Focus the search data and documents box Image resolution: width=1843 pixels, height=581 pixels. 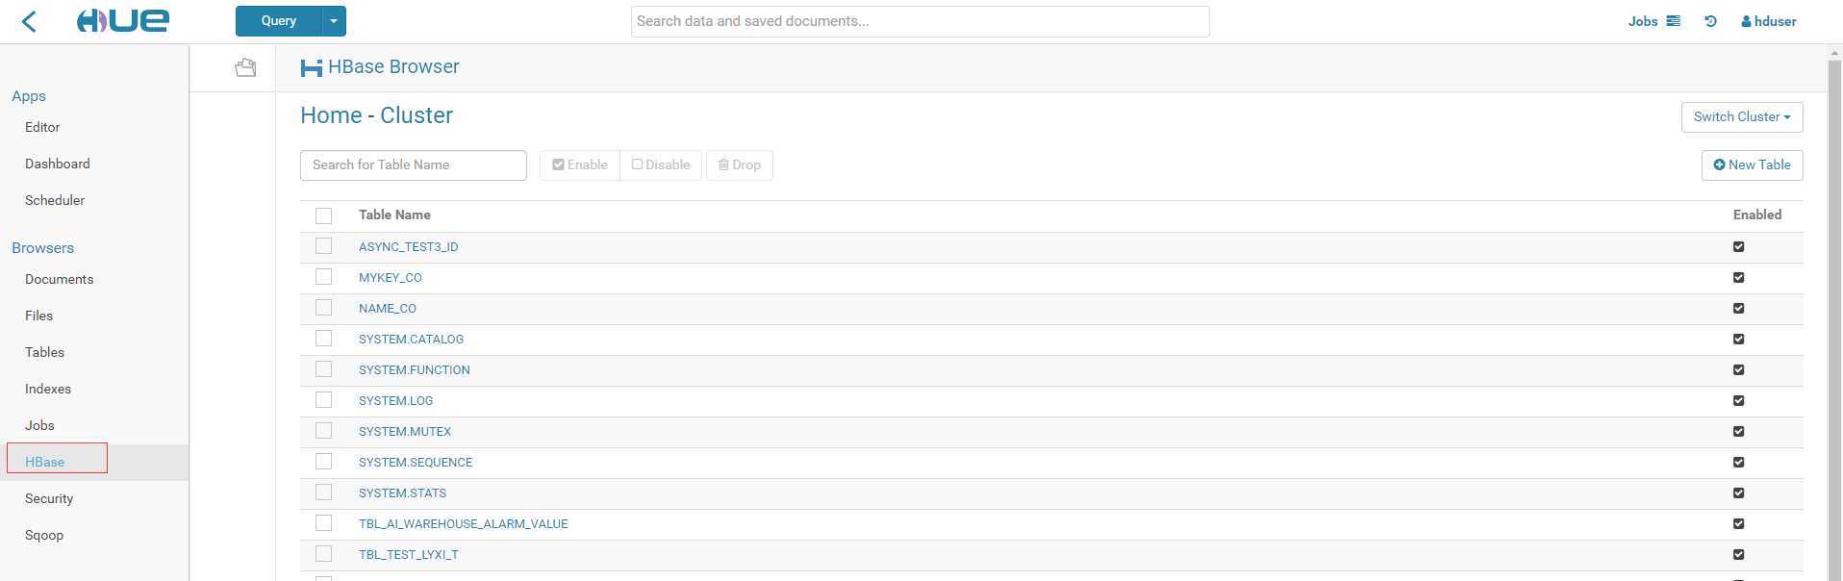[921, 21]
